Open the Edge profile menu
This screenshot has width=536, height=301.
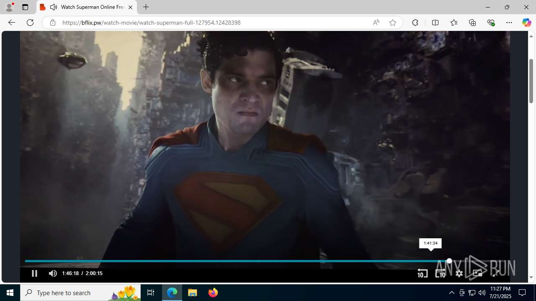pos(9,7)
